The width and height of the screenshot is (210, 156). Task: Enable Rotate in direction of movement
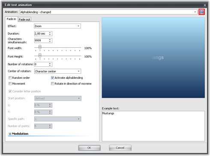pos(52,84)
